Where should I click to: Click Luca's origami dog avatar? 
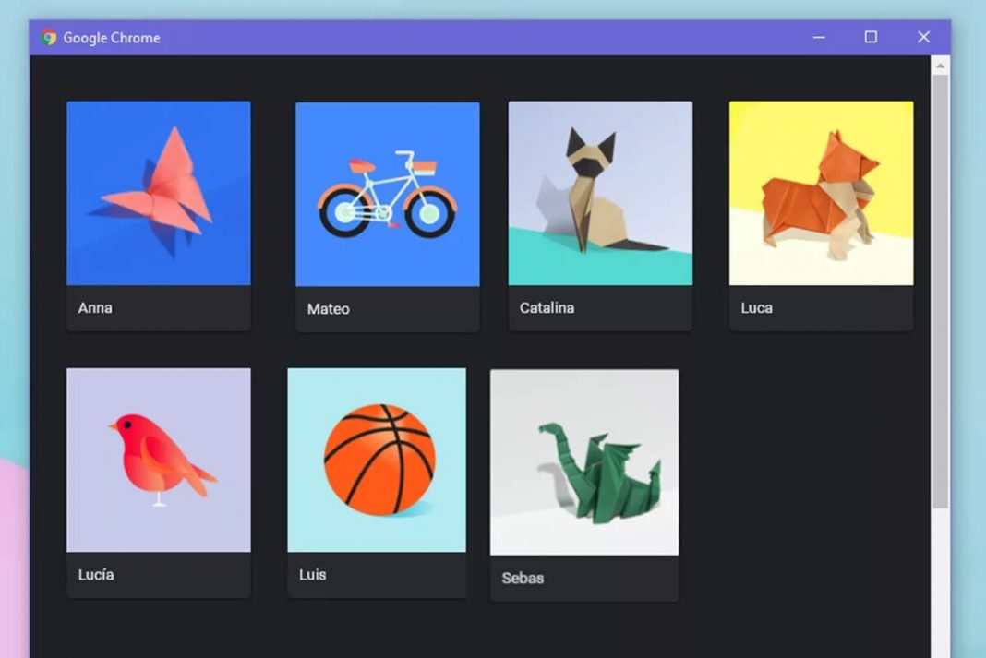click(820, 192)
